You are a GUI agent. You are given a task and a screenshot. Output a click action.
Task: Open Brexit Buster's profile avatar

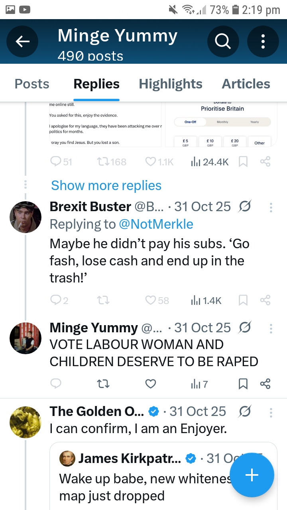26,217
